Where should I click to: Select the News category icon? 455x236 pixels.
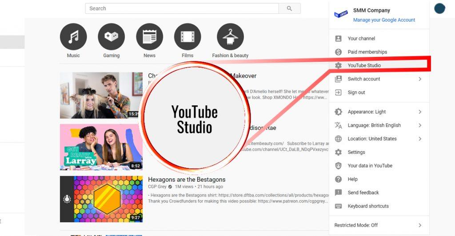tap(149, 37)
